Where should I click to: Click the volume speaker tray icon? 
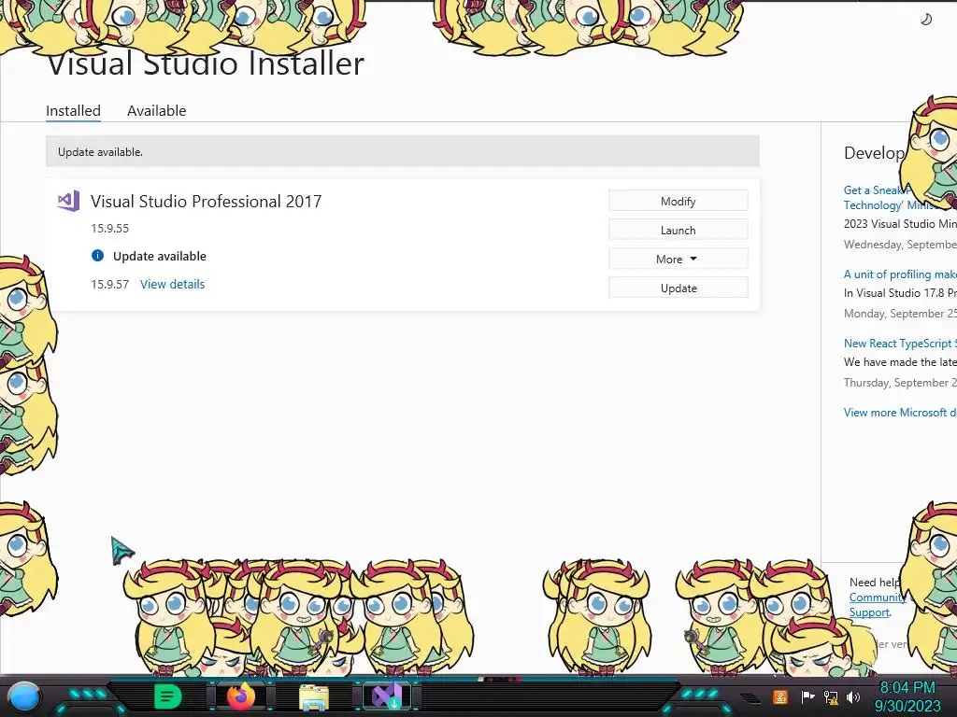pos(852,696)
